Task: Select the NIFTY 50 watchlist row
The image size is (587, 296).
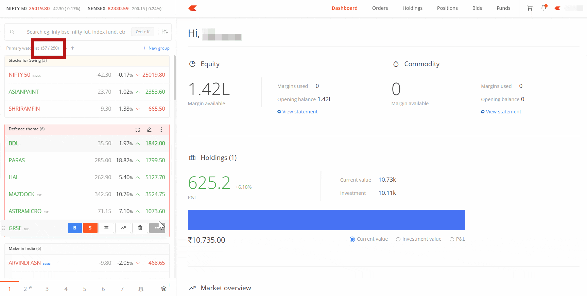Action: 87,75
